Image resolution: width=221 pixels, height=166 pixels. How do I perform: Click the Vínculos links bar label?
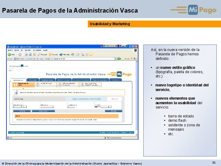(127, 59)
